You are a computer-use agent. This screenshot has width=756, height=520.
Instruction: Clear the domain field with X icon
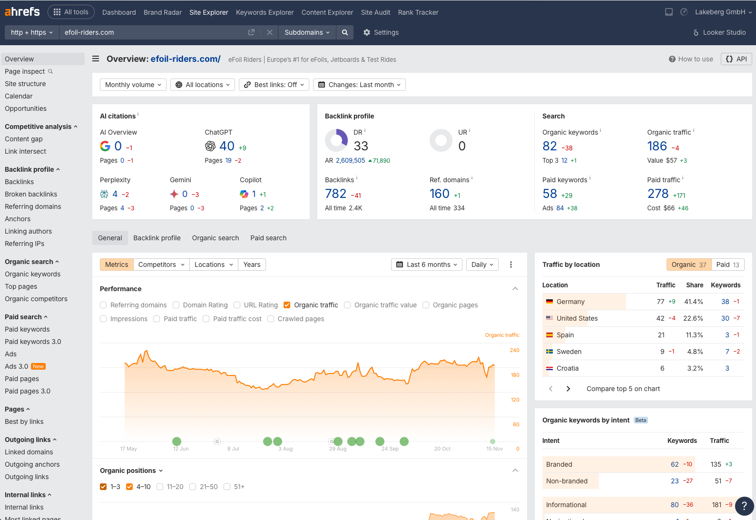[x=269, y=32]
